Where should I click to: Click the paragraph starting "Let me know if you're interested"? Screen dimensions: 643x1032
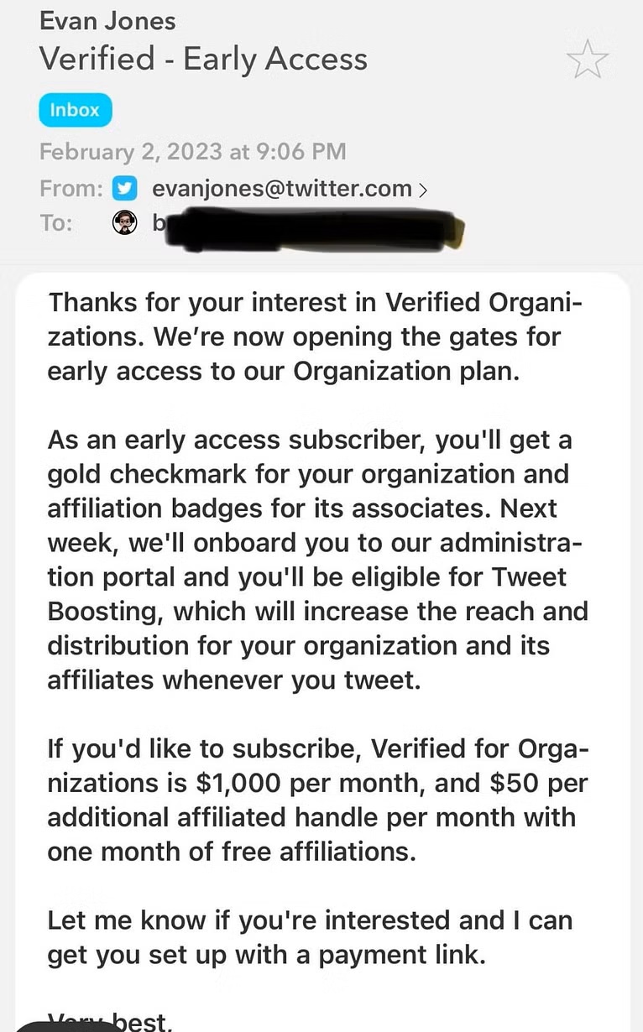pos(310,938)
